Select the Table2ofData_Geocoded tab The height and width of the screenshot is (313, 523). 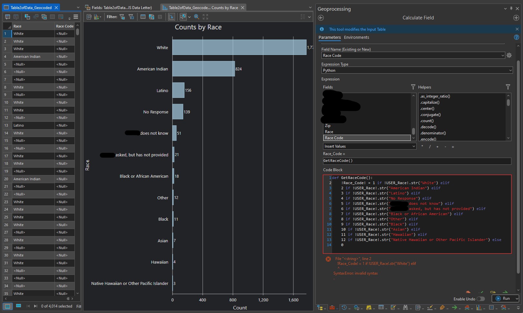point(31,7)
